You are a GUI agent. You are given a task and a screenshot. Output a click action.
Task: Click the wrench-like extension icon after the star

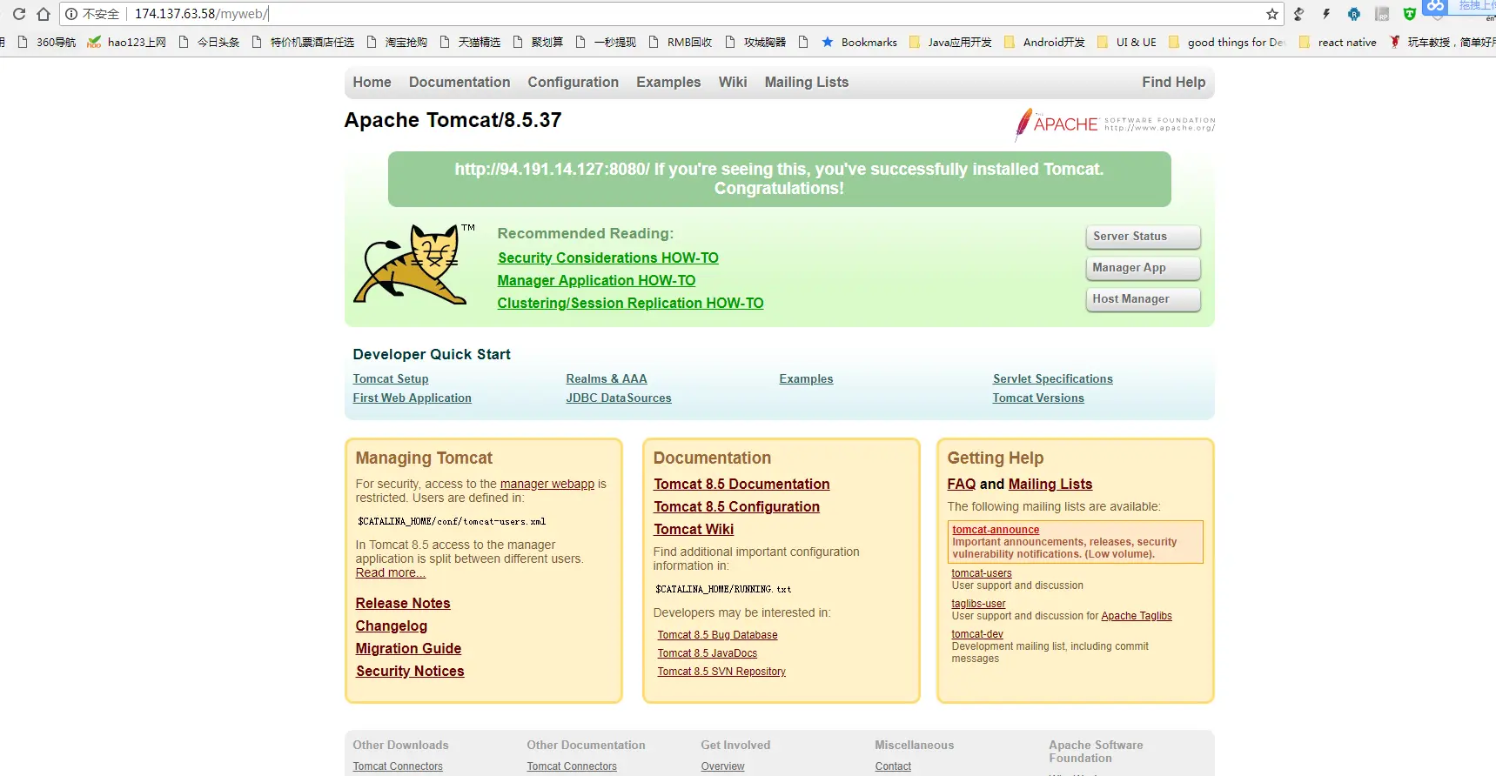(1299, 14)
